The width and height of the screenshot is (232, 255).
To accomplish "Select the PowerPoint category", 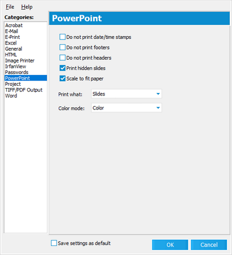I will click(25, 78).
